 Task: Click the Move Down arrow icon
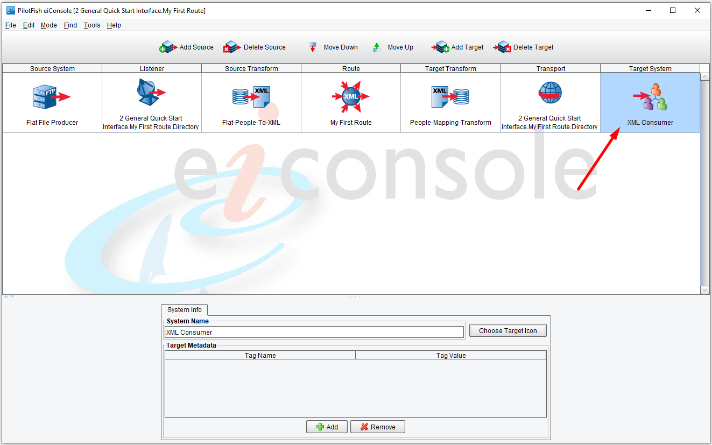coord(312,47)
